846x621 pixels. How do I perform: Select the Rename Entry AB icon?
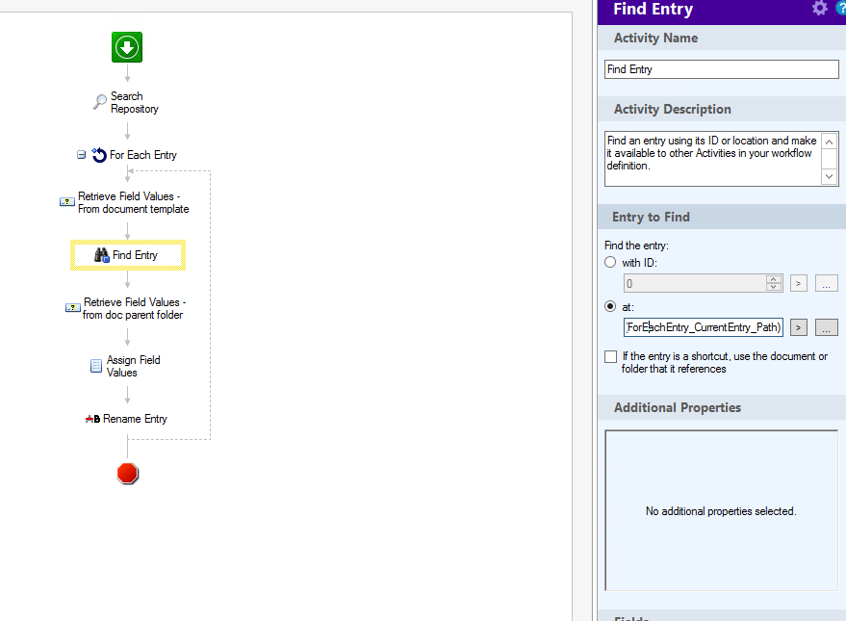[92, 419]
